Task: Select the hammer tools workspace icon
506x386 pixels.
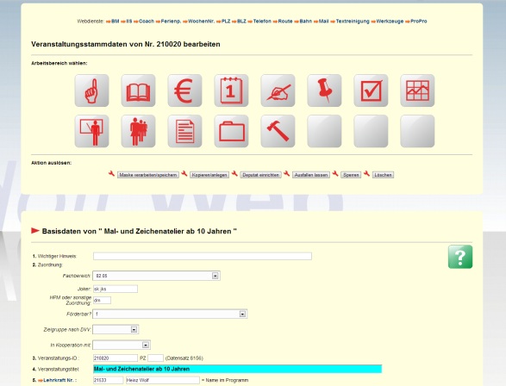Action: pyautogui.click(x=278, y=131)
